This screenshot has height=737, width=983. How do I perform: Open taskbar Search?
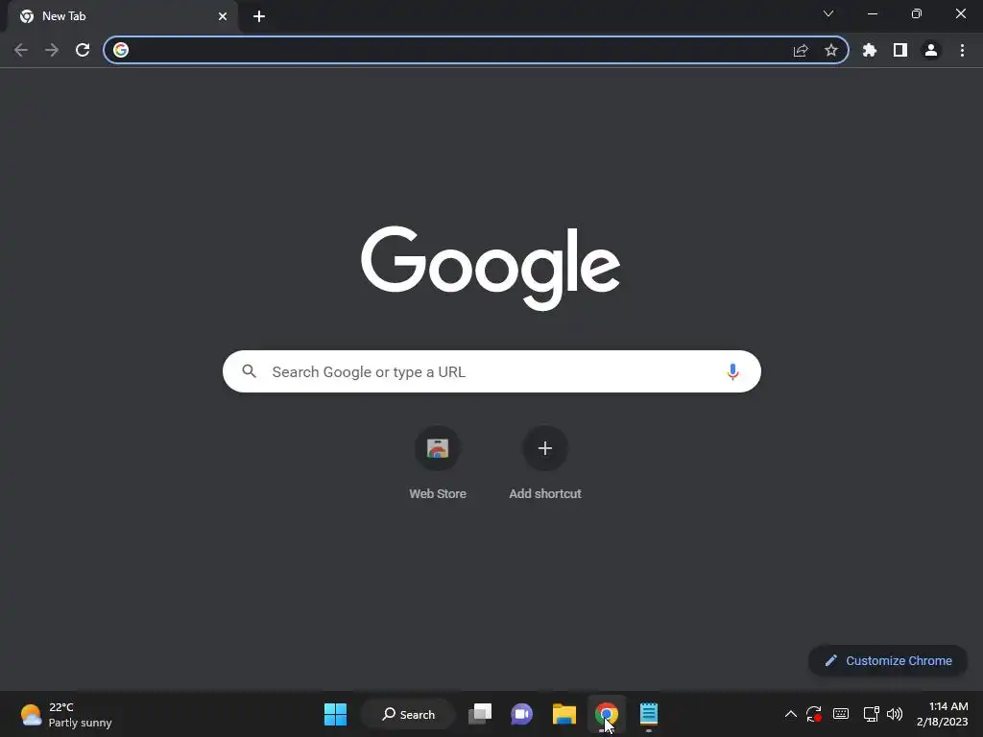[x=408, y=714]
